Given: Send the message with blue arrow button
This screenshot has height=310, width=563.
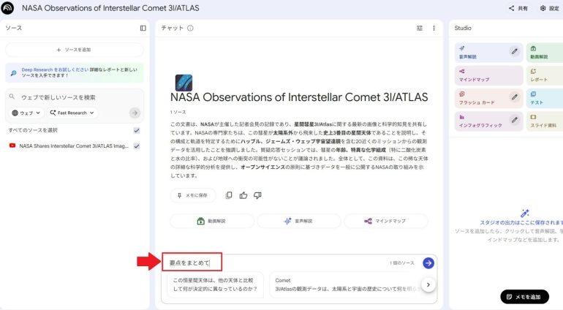Looking at the screenshot, I should [x=428, y=262].
